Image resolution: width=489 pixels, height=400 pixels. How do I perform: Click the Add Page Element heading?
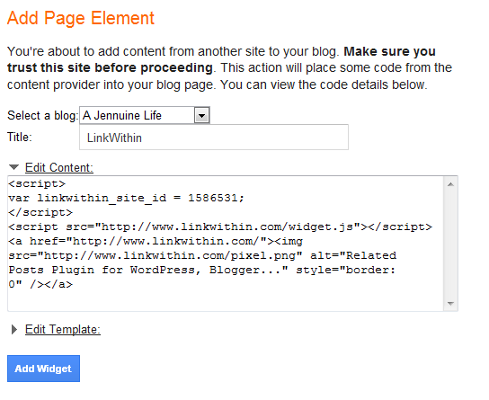[x=81, y=18]
